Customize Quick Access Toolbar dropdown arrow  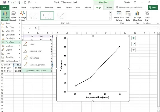click(35, 2)
